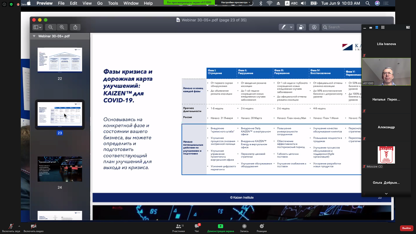Collapse the Webinar 30-05+.pdf sidebar tree
Viewport: 416px width, 234px height.
click(34, 36)
